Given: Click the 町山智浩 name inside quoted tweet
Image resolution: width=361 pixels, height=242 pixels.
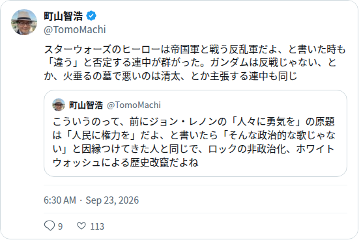Looking at the screenshot, I should 86,105.
